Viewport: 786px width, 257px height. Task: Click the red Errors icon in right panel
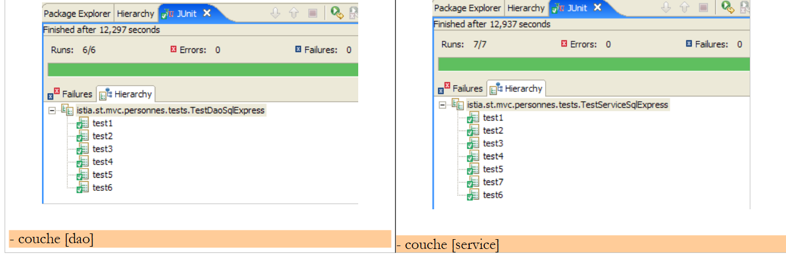click(563, 44)
